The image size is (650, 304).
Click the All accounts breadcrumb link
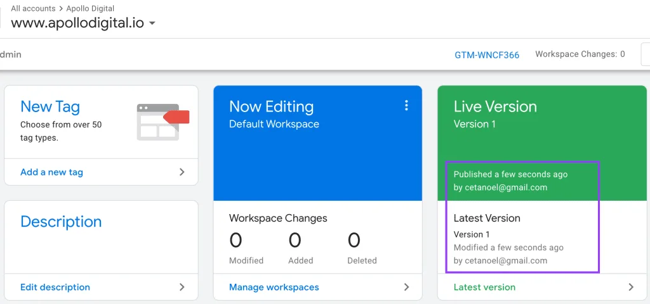(33, 8)
